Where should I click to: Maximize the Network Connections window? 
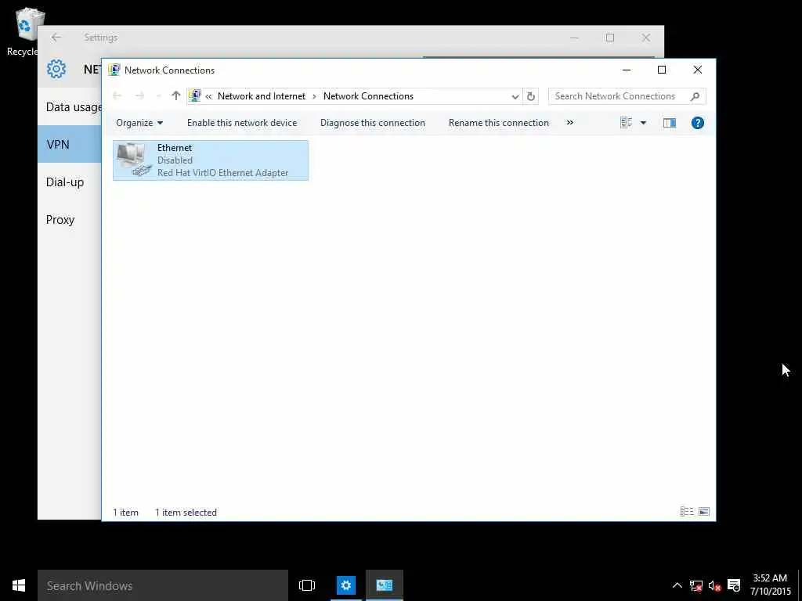661,70
